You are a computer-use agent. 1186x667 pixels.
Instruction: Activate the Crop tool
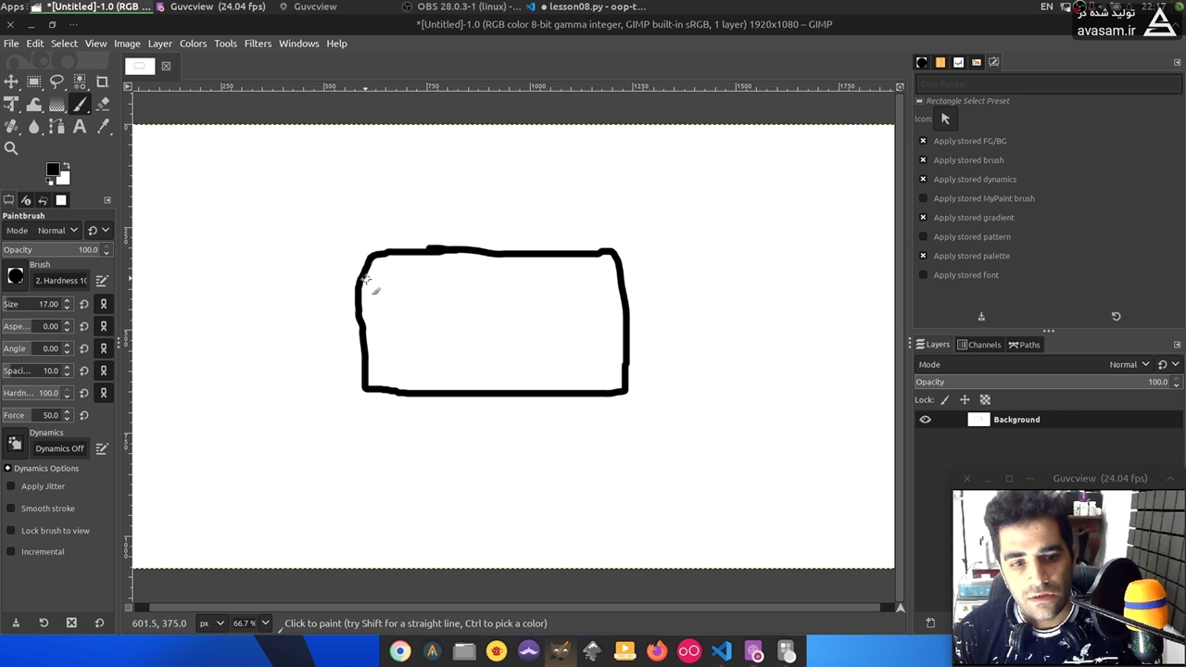(103, 82)
